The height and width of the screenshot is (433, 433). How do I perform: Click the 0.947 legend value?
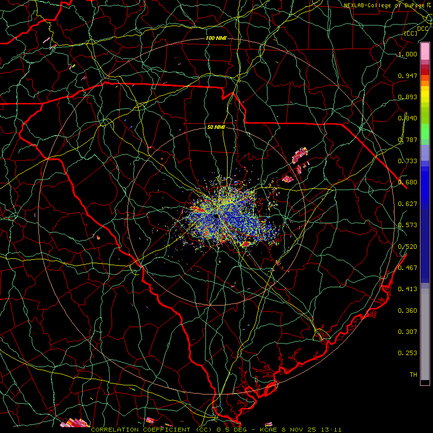[x=408, y=76]
